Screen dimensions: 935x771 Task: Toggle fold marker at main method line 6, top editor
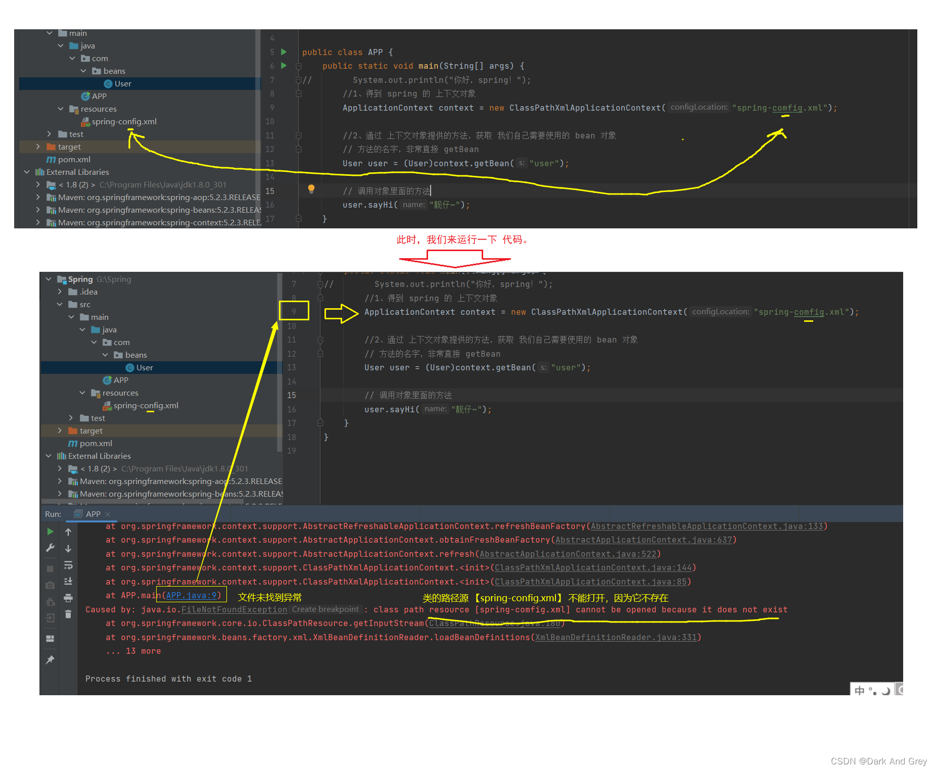[x=299, y=66]
